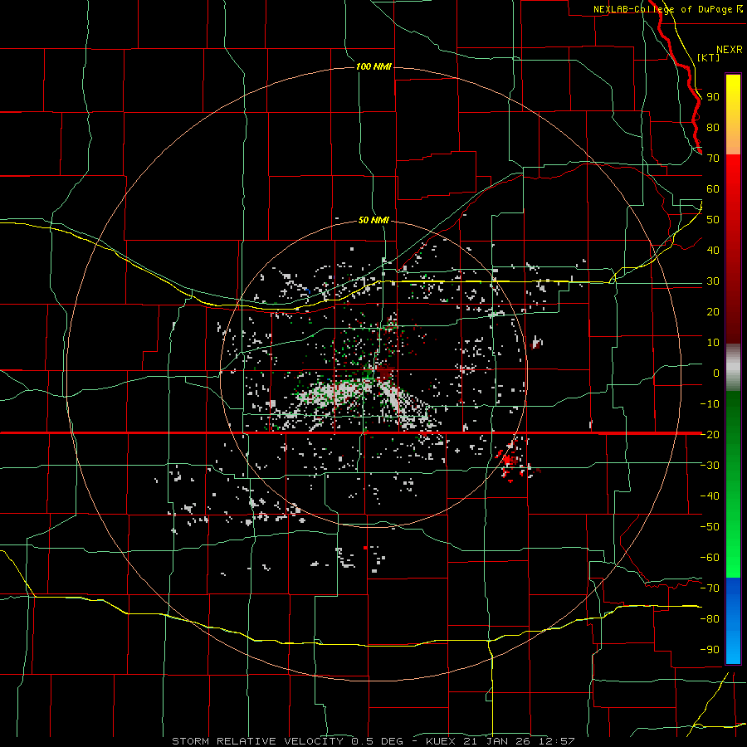This screenshot has width=747, height=747.
Task: Click the 0 value on the velocity scale
Action: point(716,373)
